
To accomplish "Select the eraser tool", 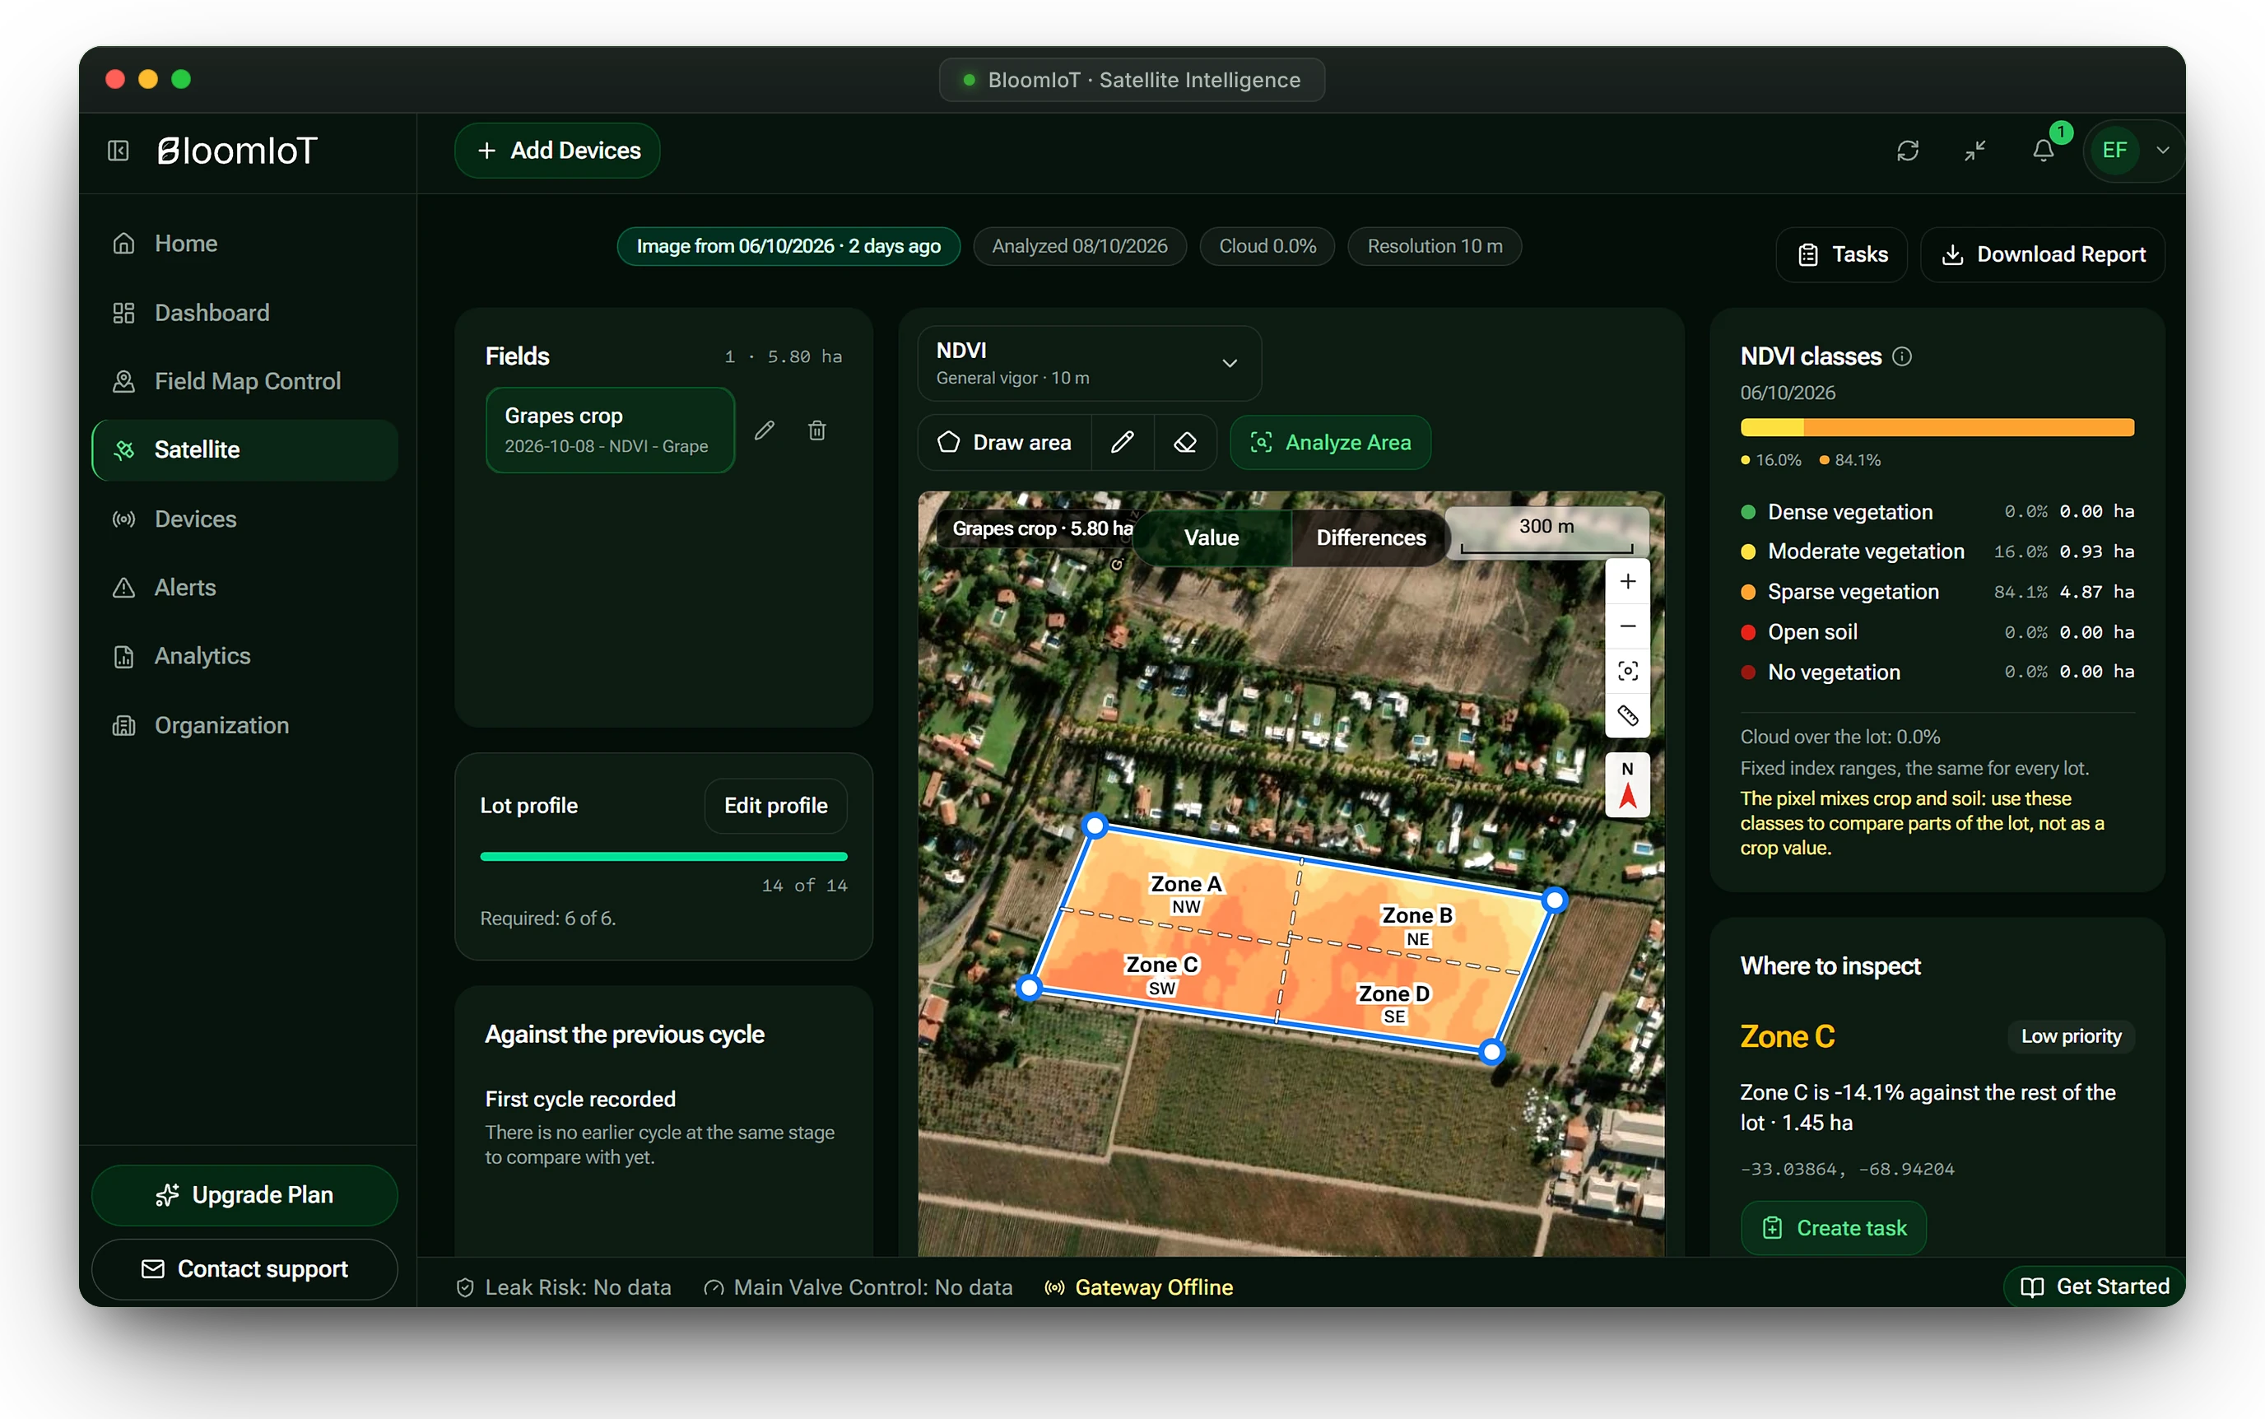I will pos(1185,442).
